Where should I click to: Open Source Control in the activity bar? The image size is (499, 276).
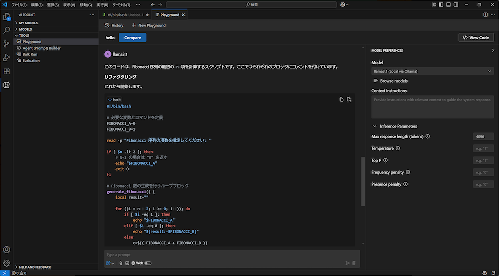tap(7, 44)
